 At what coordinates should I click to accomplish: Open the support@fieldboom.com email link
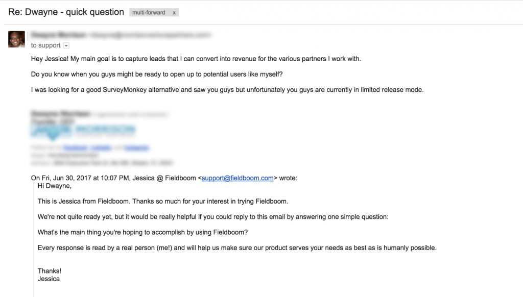tap(237, 178)
